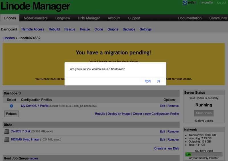Click the 1024MB Swap Image drive icon
This screenshot has height=161, width=228.
pyautogui.click(x=7, y=140)
